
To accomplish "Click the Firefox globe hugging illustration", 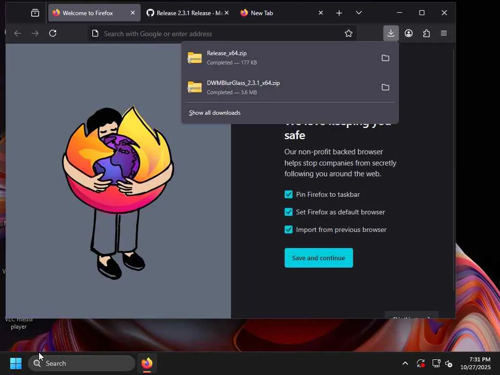I will point(118,192).
